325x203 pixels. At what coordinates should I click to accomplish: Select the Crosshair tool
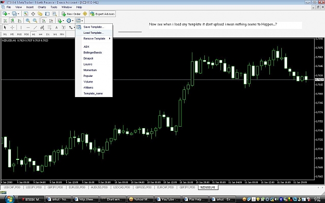coord(12,28)
